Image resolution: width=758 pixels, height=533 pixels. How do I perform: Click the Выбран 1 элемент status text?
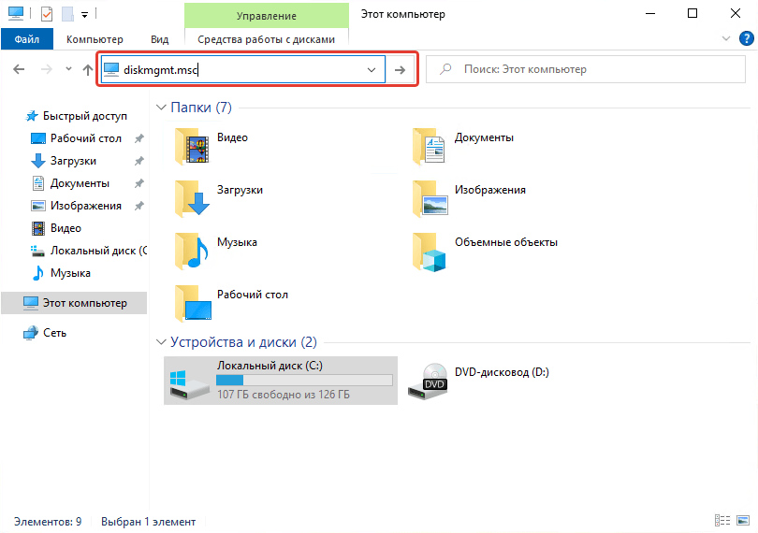[149, 522]
